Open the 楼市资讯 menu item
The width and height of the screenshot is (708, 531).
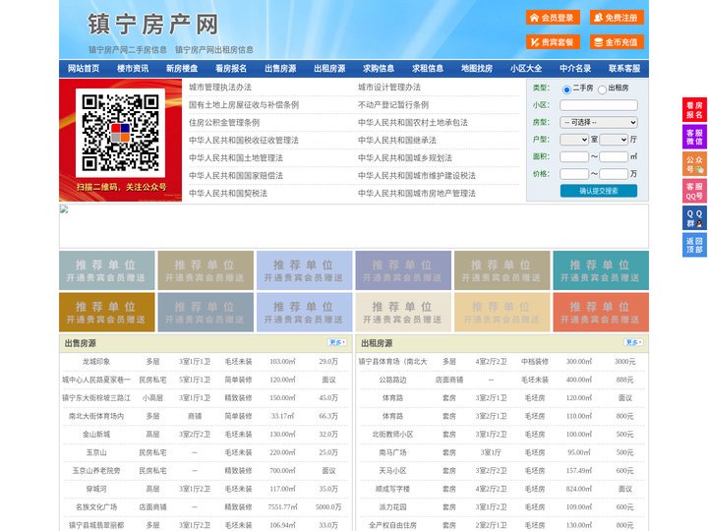click(x=133, y=68)
